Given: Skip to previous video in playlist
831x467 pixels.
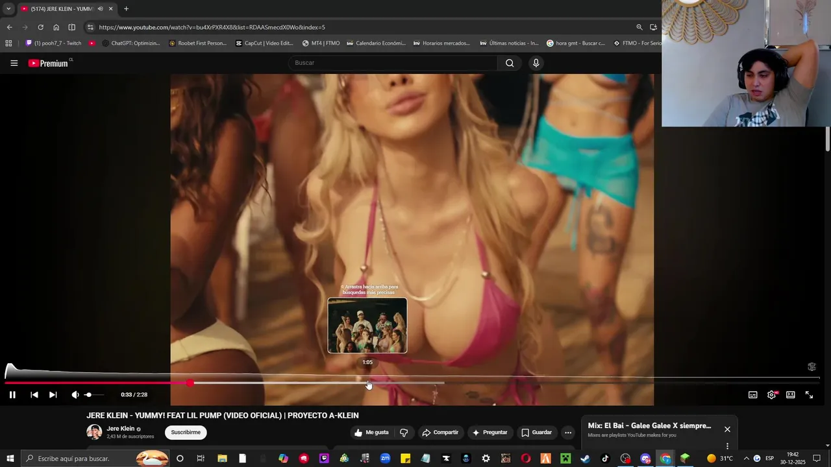Looking at the screenshot, I should 34,394.
